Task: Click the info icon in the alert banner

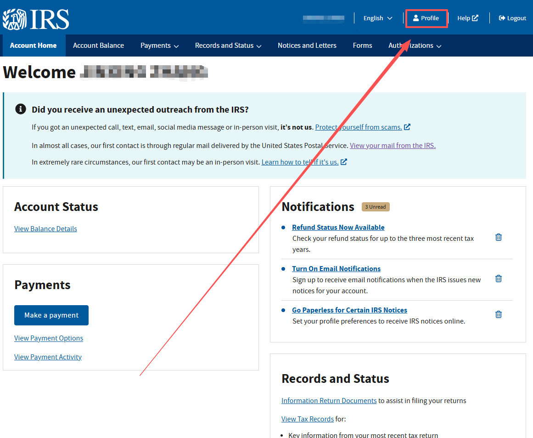Action: click(x=20, y=109)
